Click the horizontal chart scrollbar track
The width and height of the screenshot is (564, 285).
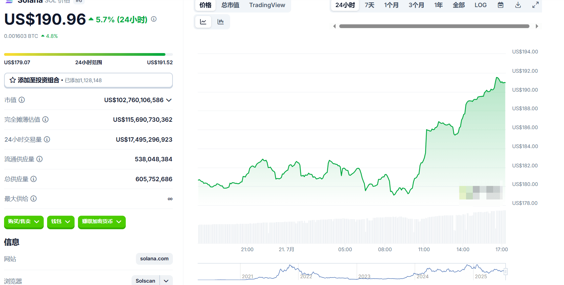click(x=434, y=26)
